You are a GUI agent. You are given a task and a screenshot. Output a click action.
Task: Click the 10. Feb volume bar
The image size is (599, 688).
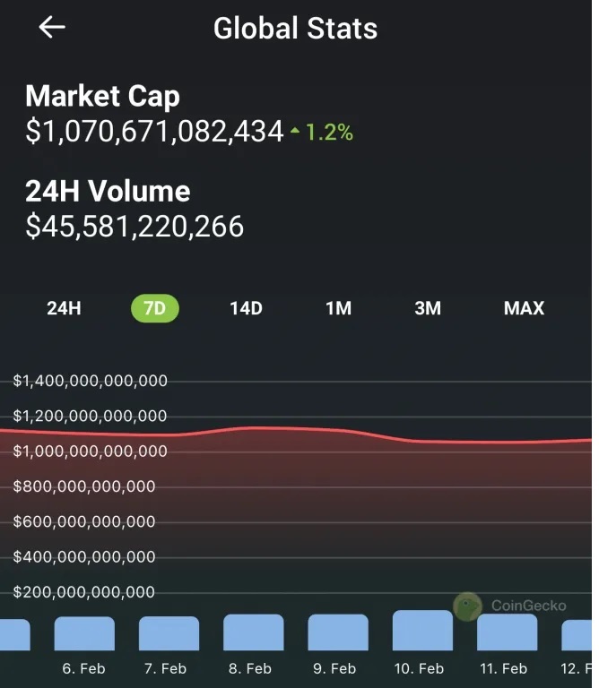[x=422, y=631]
